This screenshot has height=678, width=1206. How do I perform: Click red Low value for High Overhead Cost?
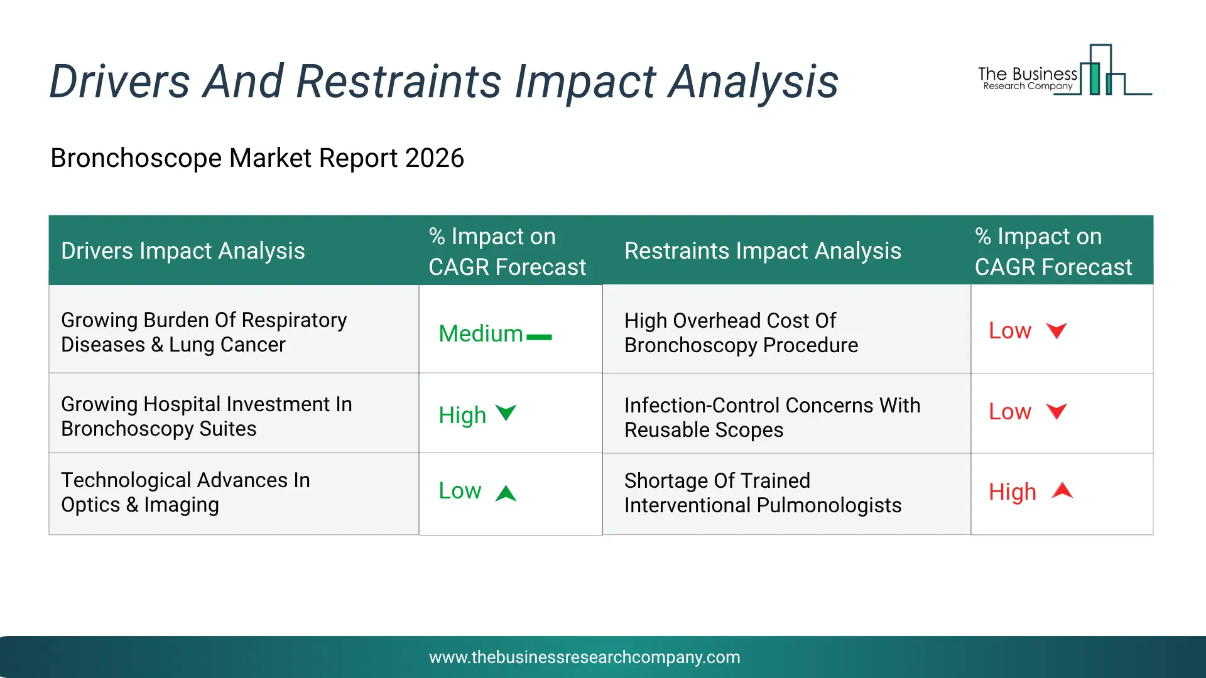point(1010,330)
